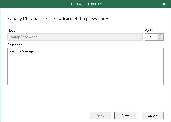Click the Port: label
This screenshot has width=171, height=122.
tap(148, 30)
